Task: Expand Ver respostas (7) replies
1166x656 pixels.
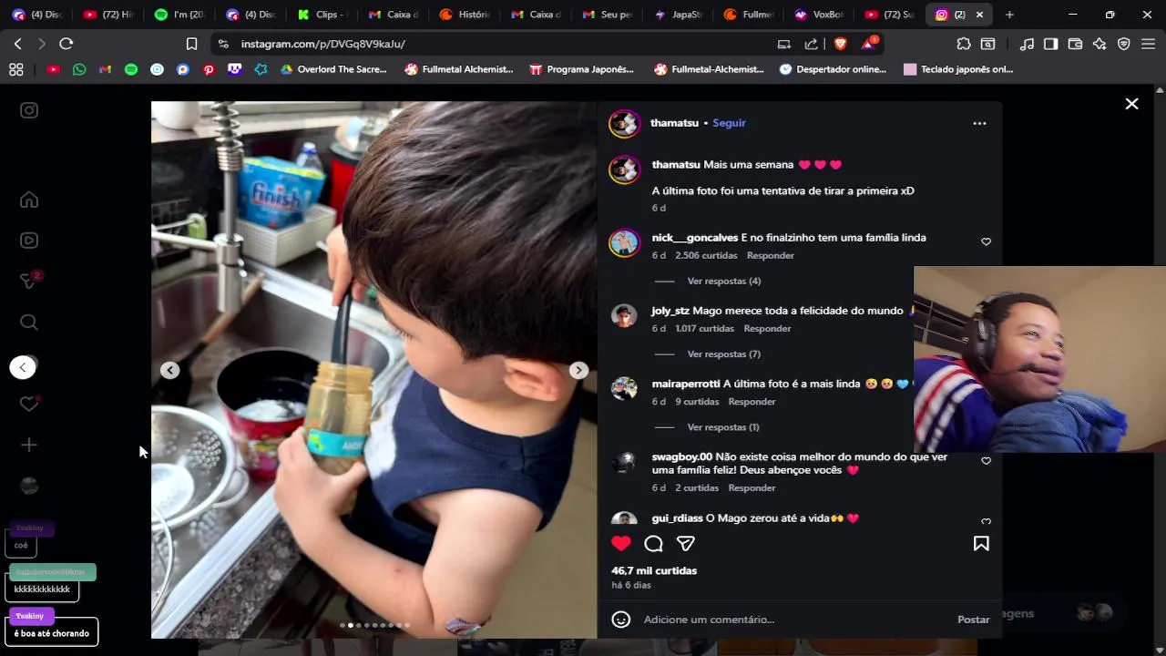Action: pyautogui.click(x=724, y=354)
